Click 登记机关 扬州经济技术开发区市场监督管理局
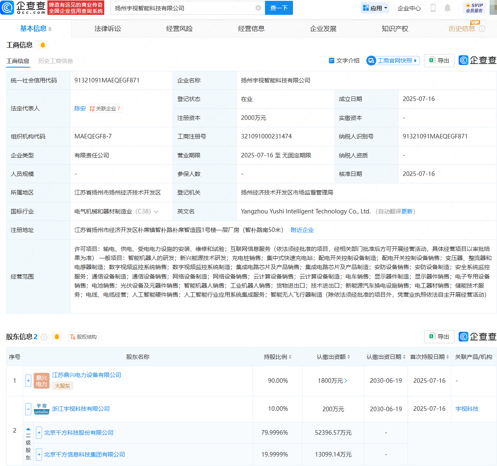The width and height of the screenshot is (497, 466). tap(287, 192)
